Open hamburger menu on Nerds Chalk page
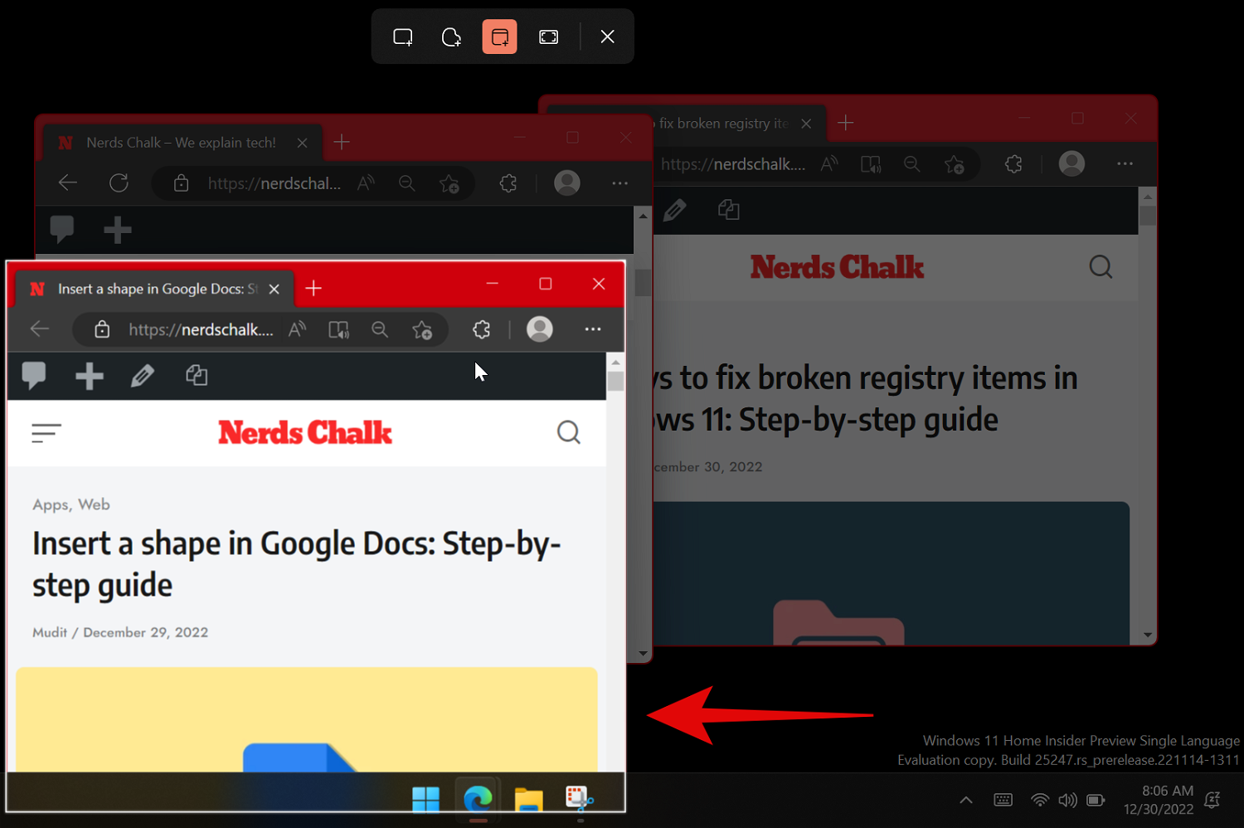1244x828 pixels. 46,432
